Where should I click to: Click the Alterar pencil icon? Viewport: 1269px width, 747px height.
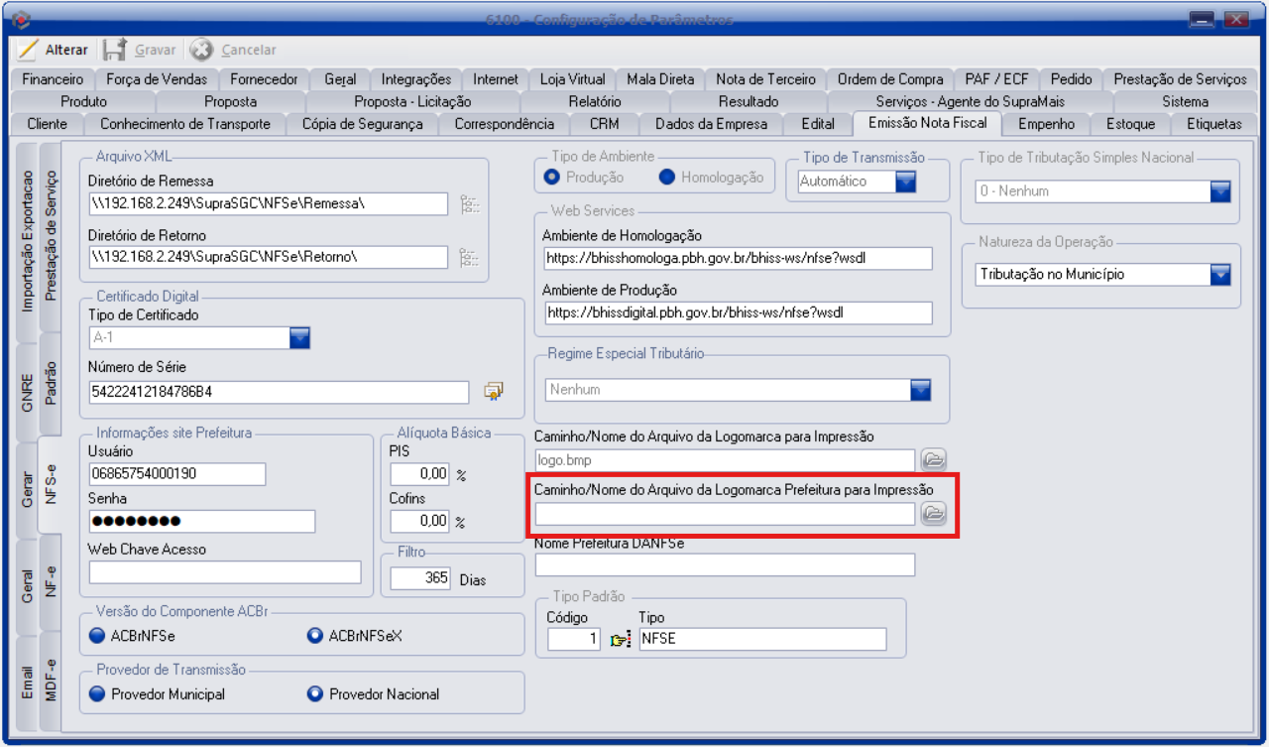(x=28, y=50)
